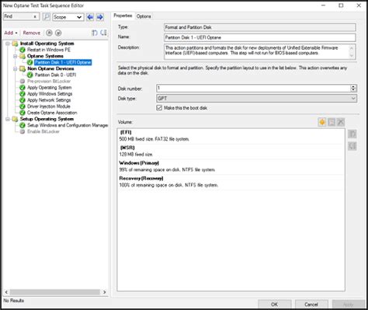Click green check icon of Apply Operating System
Image resolution: width=368 pixels, height=310 pixels.
(x=23, y=88)
